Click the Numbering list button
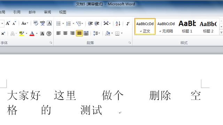Screen dimensions: 223x125 [69, 23]
